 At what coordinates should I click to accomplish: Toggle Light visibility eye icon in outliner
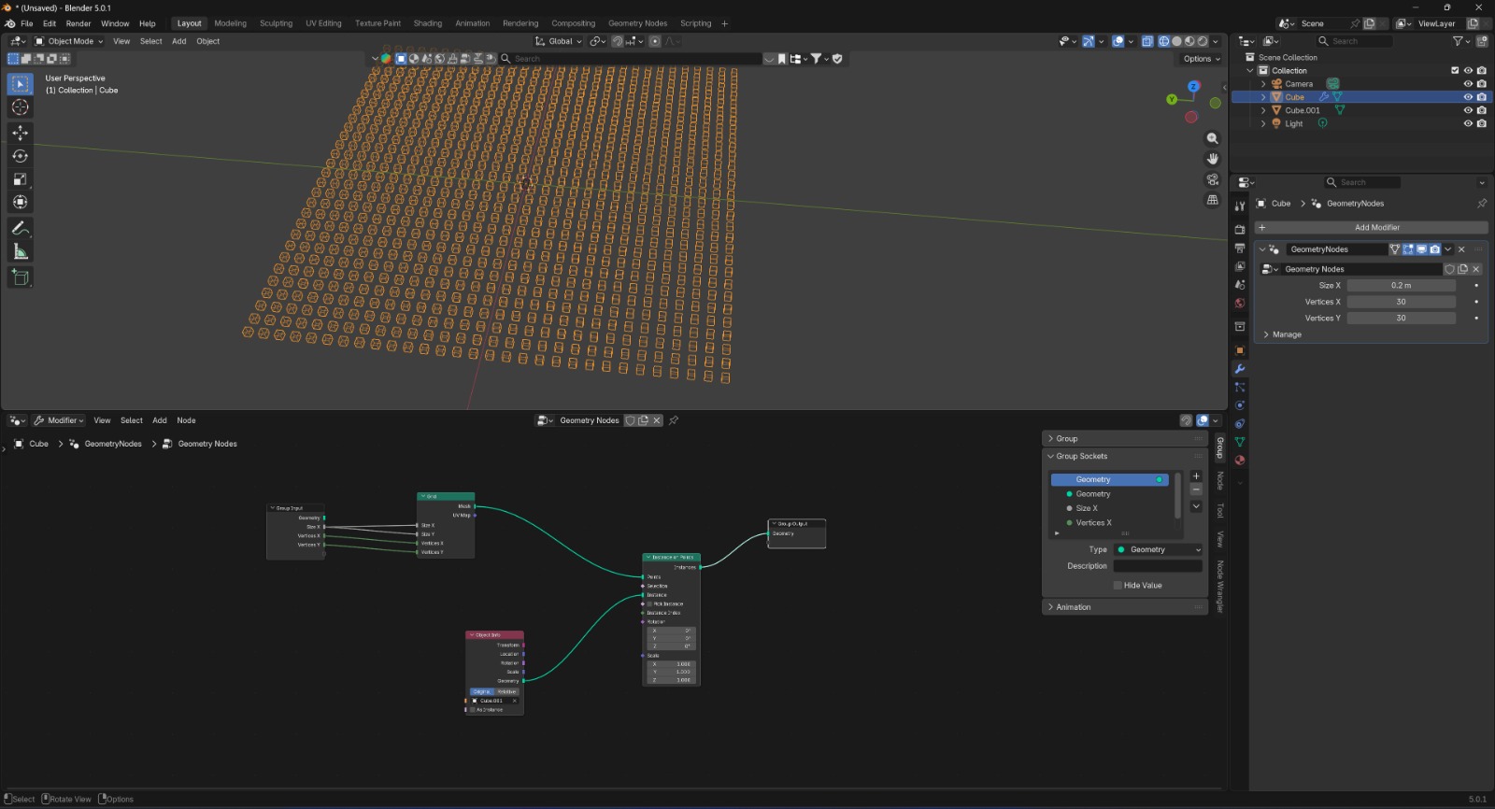click(1468, 123)
